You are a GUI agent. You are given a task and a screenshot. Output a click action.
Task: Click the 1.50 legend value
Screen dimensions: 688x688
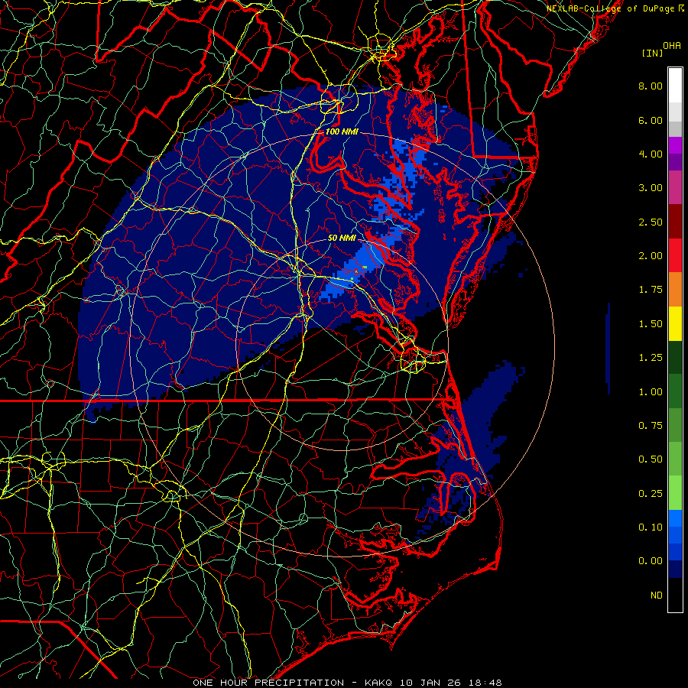[651, 324]
